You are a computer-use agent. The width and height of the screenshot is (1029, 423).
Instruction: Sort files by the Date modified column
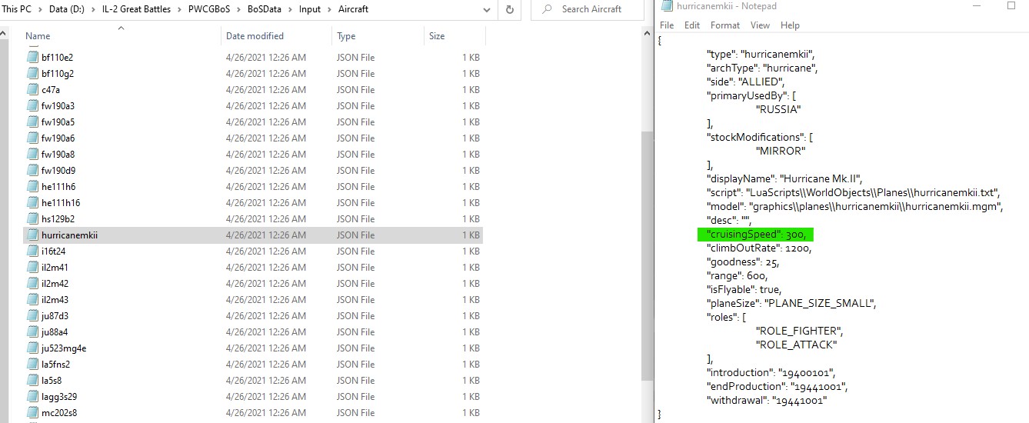coord(255,36)
